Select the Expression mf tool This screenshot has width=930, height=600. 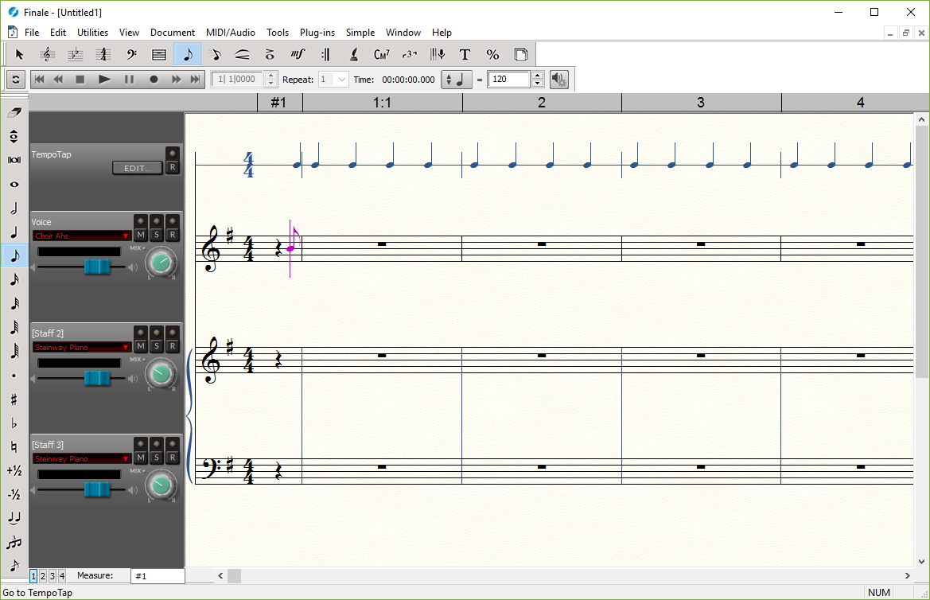click(298, 55)
